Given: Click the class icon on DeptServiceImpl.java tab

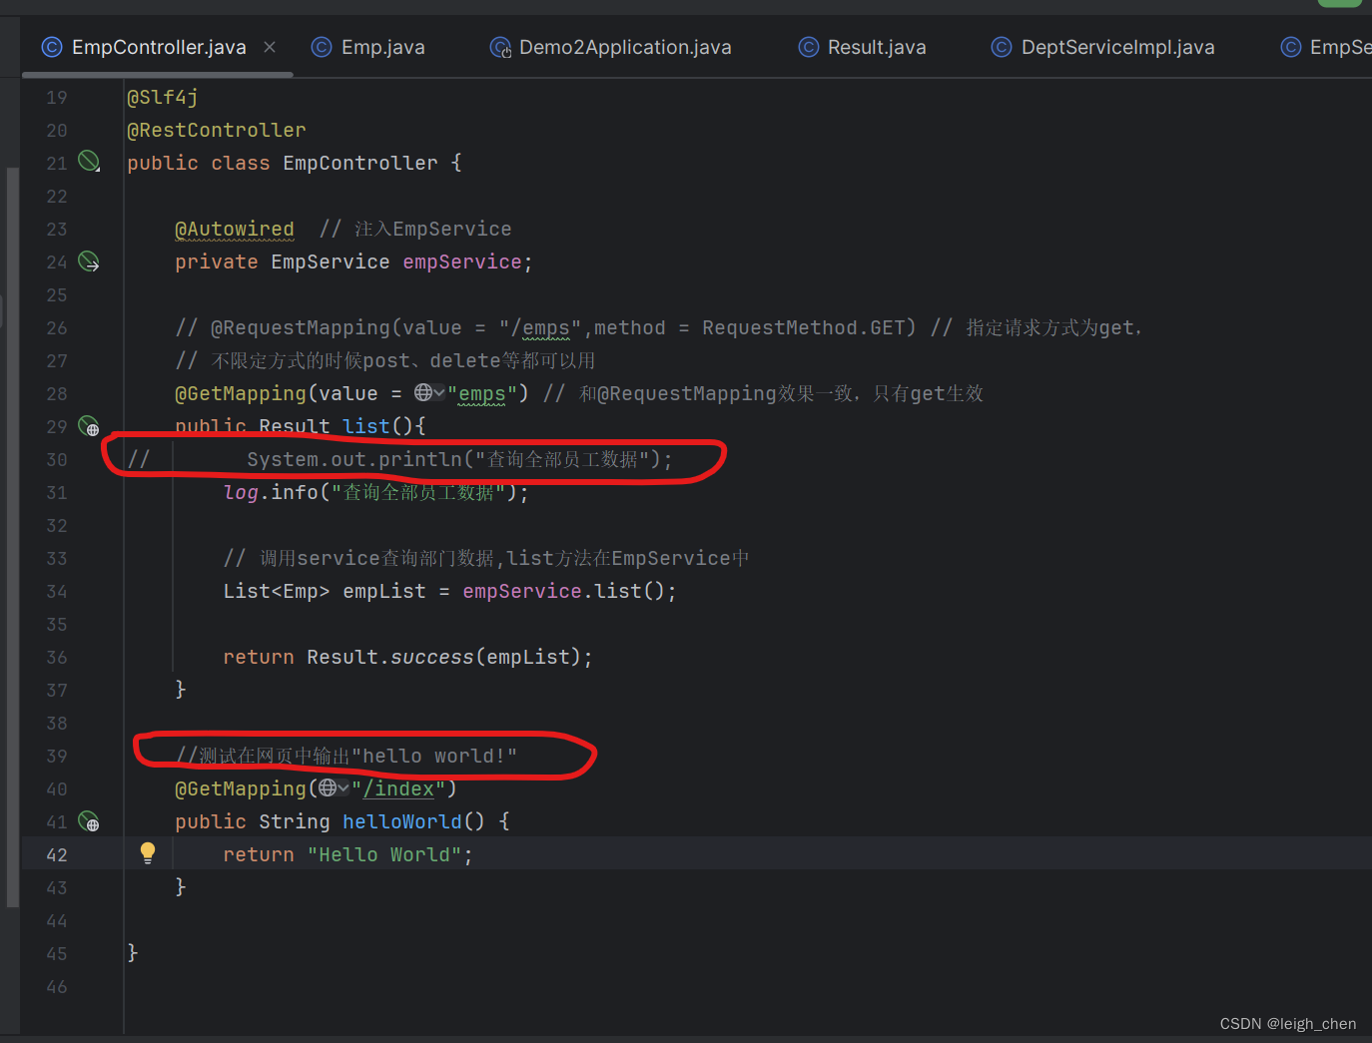Looking at the screenshot, I should 1002,47.
